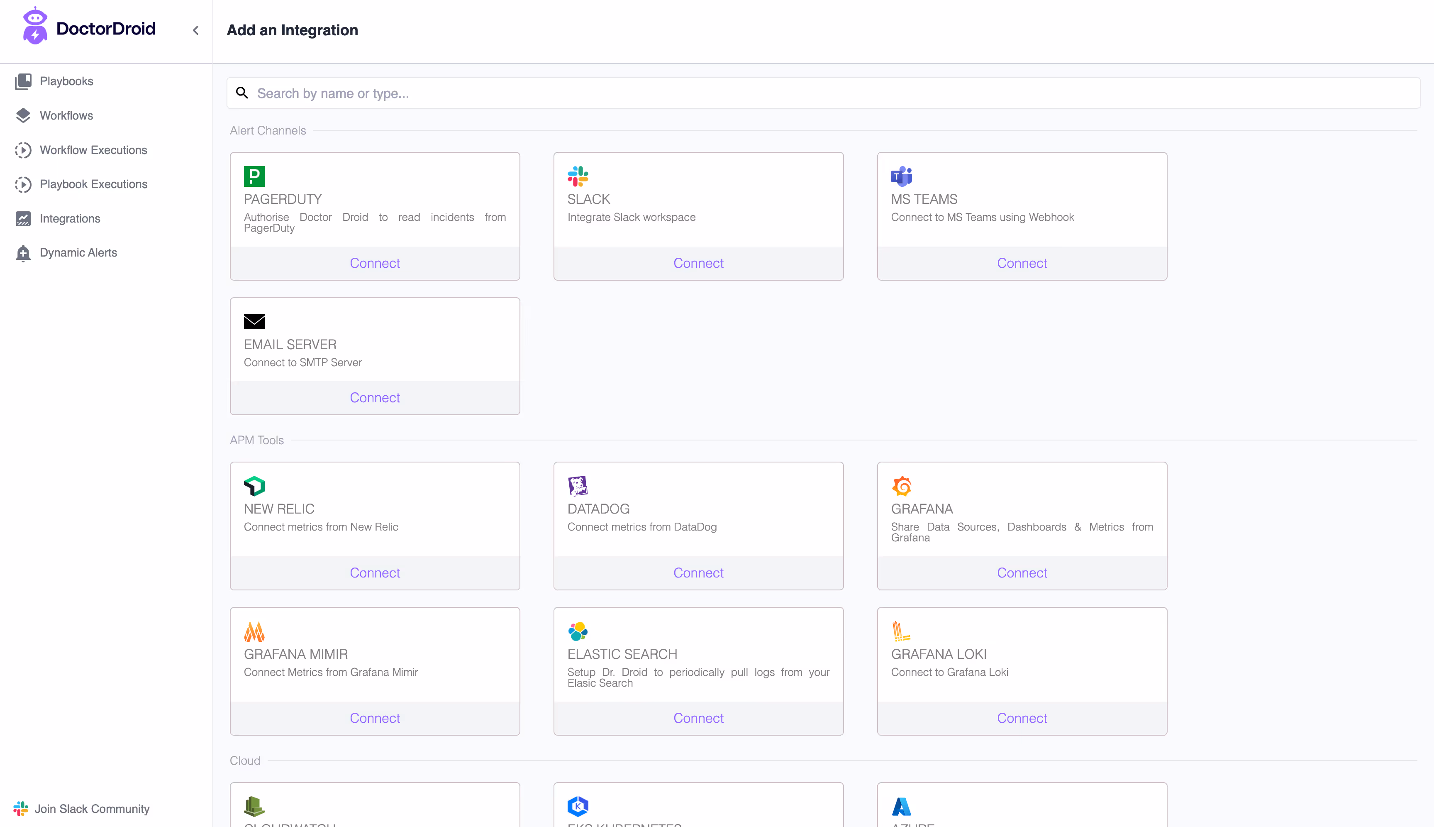Viewport: 1434px width, 827px height.
Task: Connect the Datadog integration
Action: click(x=698, y=573)
